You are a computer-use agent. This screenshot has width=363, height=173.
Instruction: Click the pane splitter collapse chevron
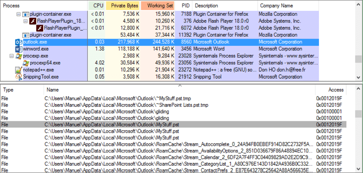tap(180, 86)
